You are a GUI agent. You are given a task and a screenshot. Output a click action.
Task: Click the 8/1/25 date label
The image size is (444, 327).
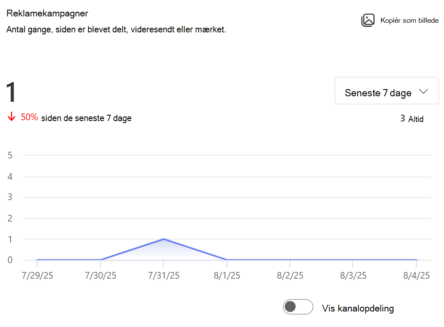click(x=227, y=275)
